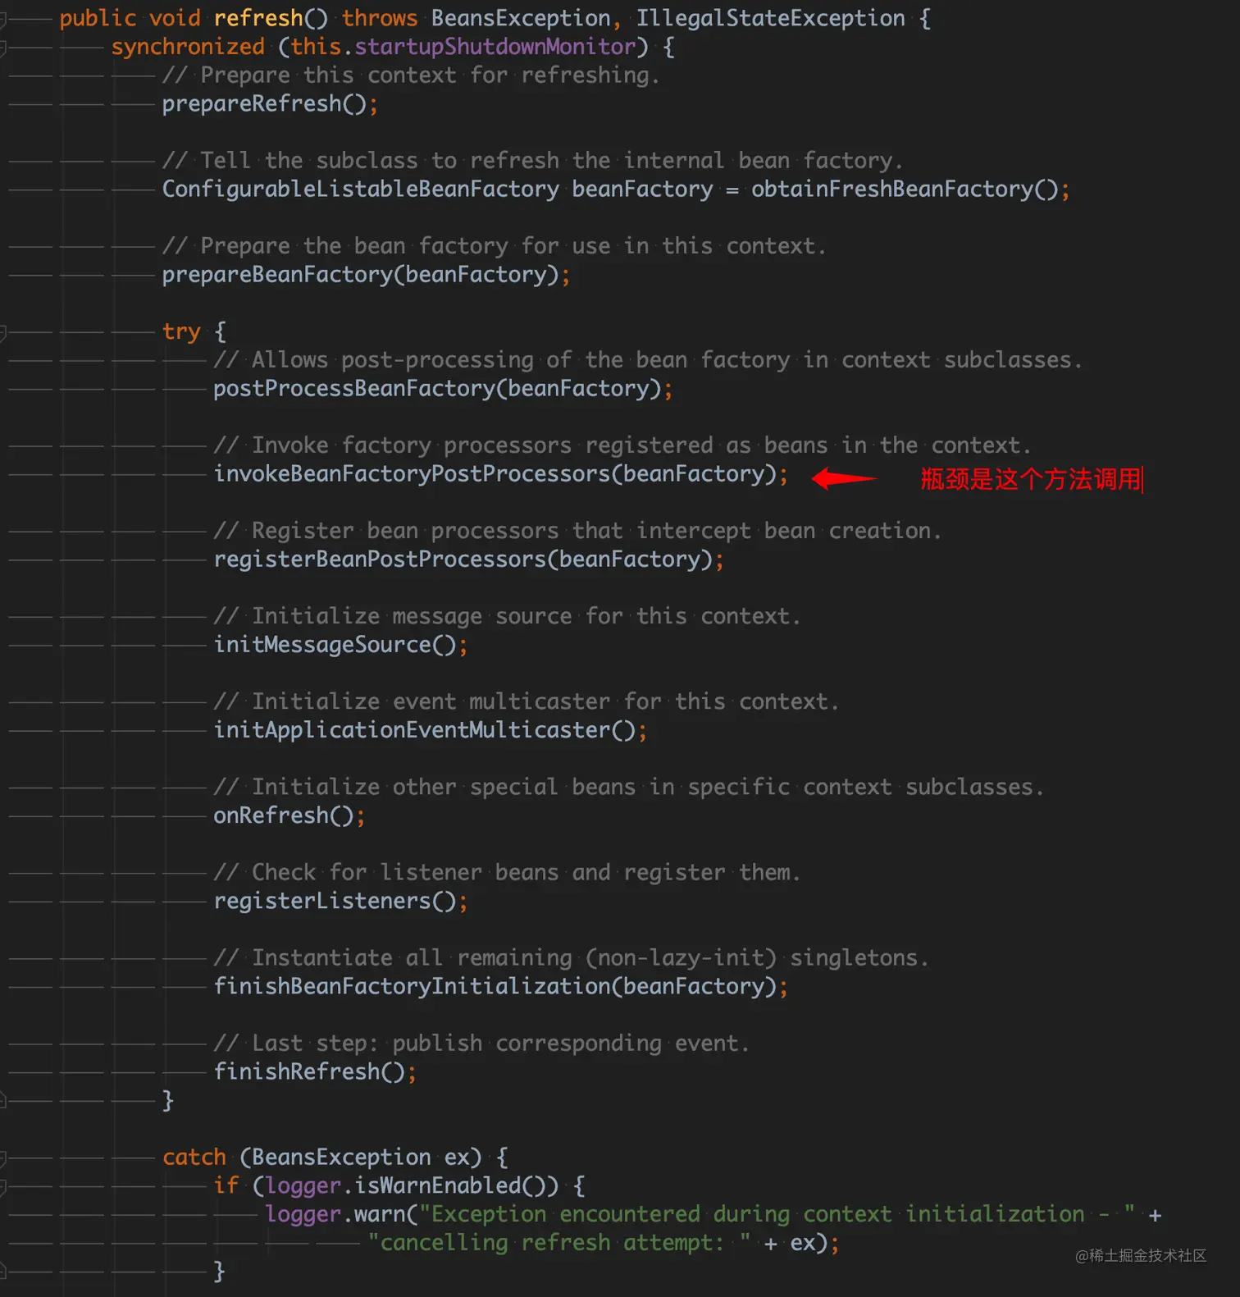Screen dimensions: 1240x1297
Task: Click the finishRefresh() call
Action: 315,1071
